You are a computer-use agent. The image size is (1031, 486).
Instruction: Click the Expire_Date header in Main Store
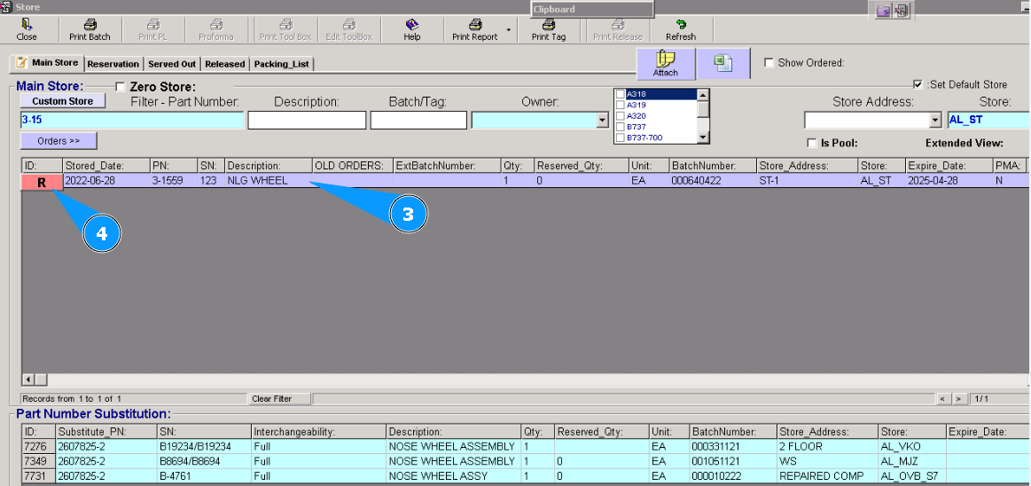pyautogui.click(x=949, y=166)
